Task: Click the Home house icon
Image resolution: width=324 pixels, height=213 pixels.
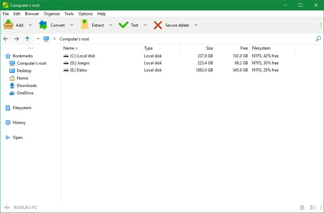Action: pyautogui.click(x=12, y=78)
